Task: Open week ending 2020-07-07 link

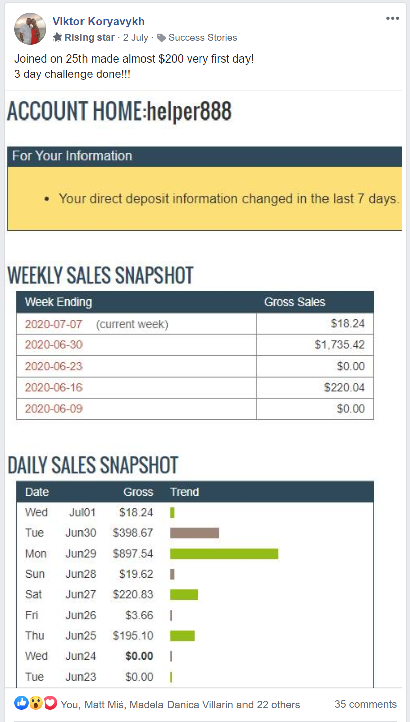Action: tap(53, 324)
